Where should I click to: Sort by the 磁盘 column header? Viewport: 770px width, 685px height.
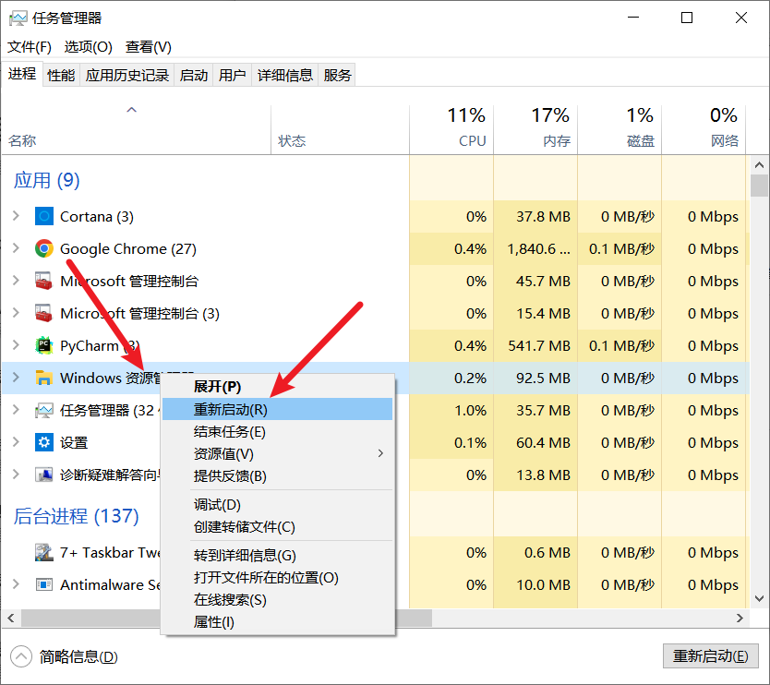click(620, 129)
